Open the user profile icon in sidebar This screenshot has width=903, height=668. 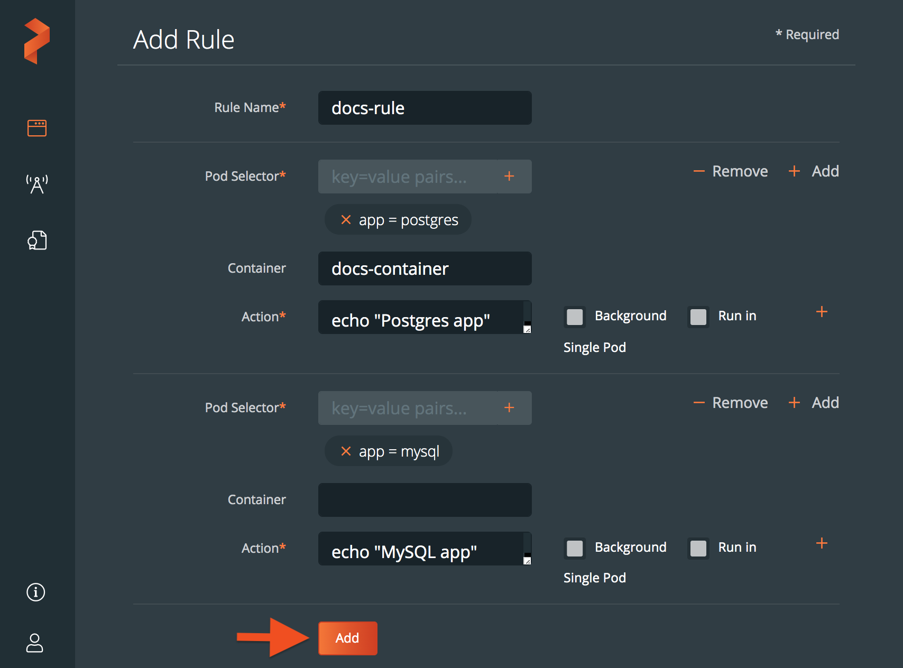pos(35,643)
